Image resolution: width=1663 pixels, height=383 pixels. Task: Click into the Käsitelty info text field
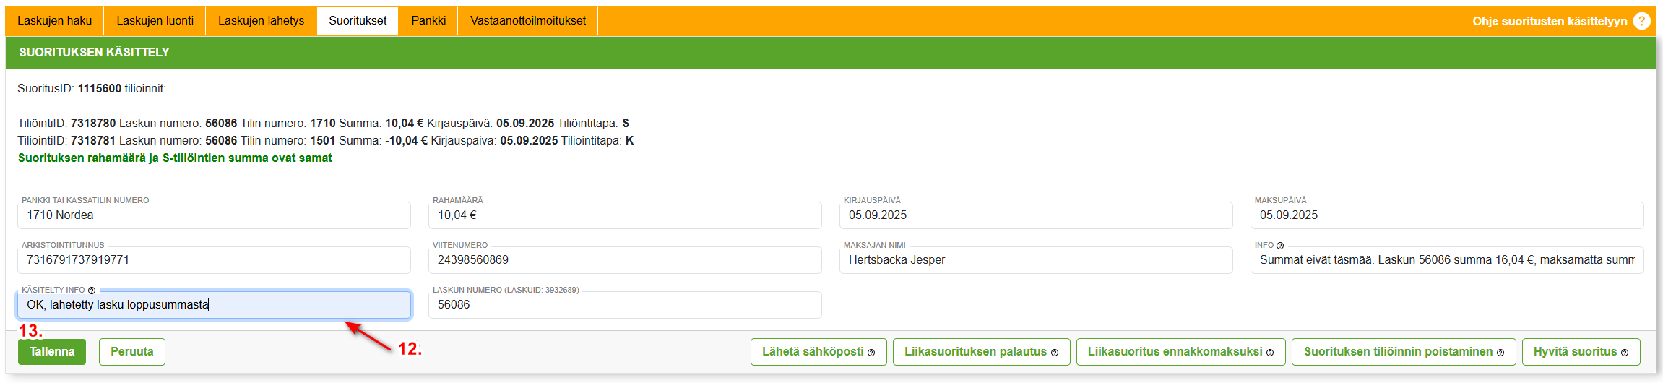click(x=214, y=305)
